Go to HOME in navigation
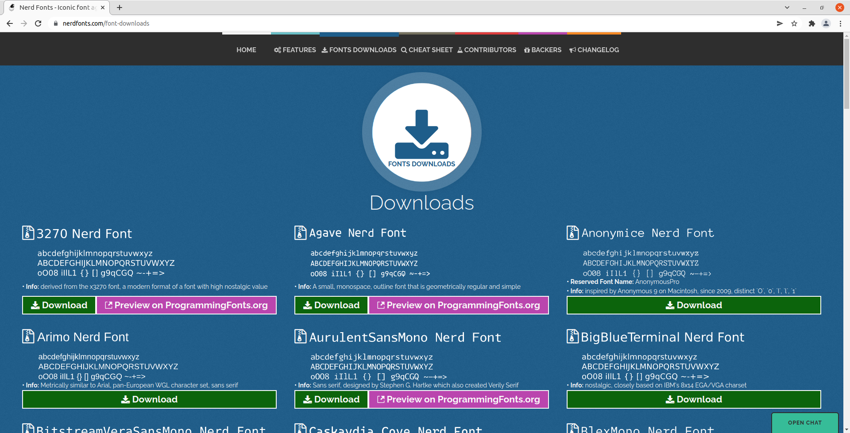Image resolution: width=850 pixels, height=433 pixels. [x=246, y=50]
